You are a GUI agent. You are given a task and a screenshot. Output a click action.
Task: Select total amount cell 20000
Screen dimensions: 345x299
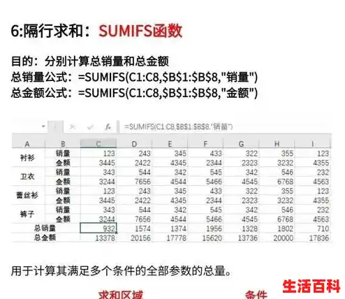tap(277, 238)
